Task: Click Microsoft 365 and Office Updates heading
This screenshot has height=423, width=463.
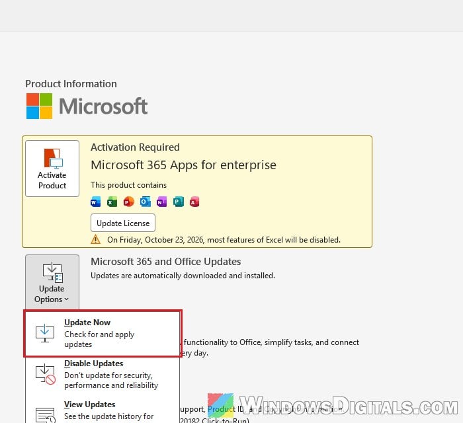Action: tap(165, 262)
